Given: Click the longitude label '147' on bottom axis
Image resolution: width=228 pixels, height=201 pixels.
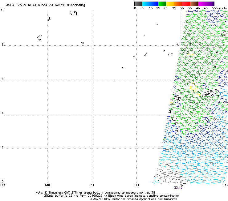Looking at the screenshot, I should point(181,185).
